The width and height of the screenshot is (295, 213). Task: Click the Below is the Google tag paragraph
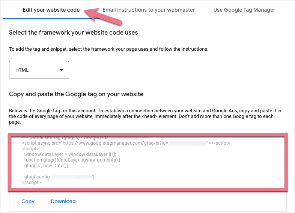pyautogui.click(x=143, y=114)
